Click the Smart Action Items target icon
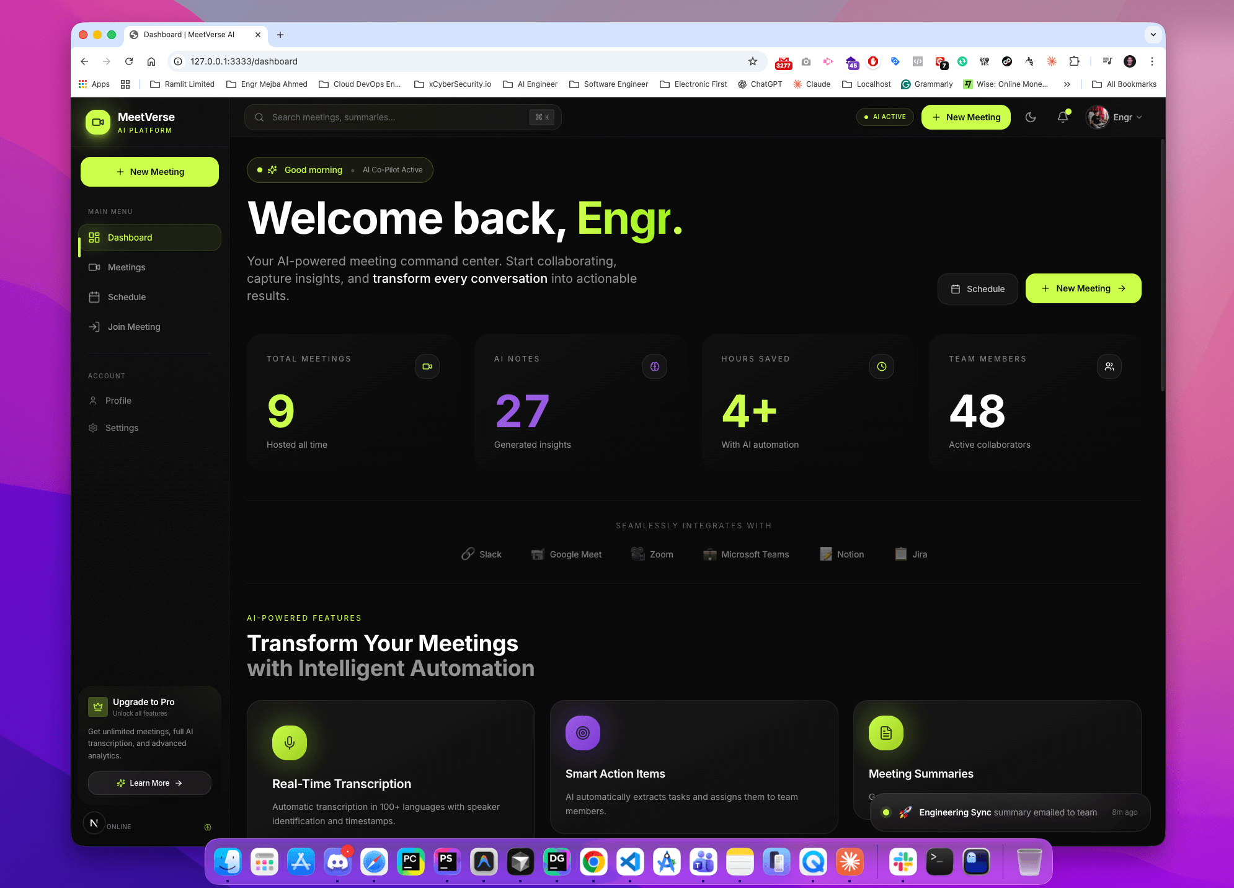This screenshot has height=888, width=1234. [583, 733]
